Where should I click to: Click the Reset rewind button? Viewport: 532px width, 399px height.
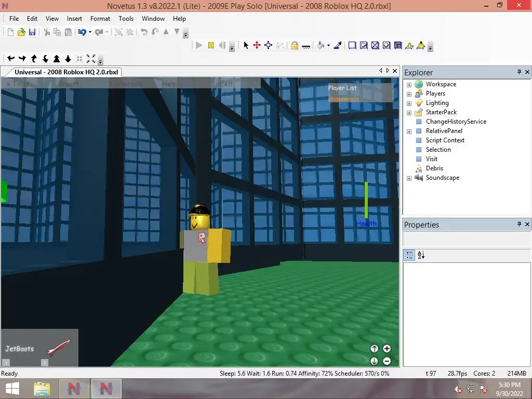[x=222, y=45]
